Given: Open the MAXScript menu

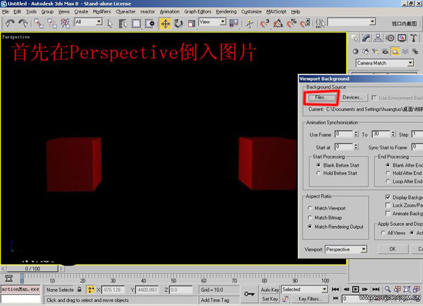Looking at the screenshot, I should 276,11.
